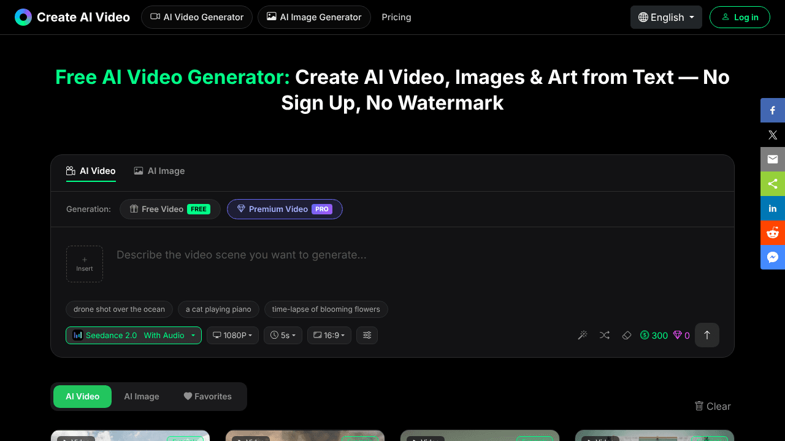Open the Seedance 2.0 model dropdown
Image resolution: width=785 pixels, height=441 pixels.
point(134,335)
